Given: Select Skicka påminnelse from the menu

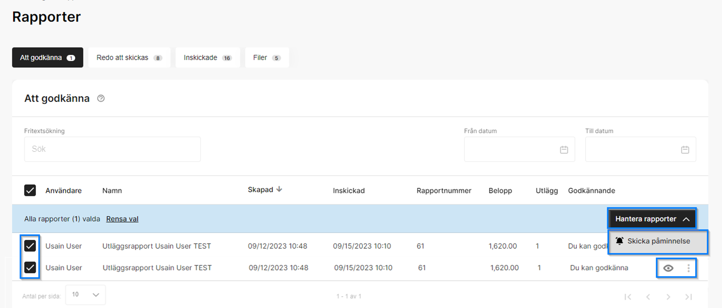Looking at the screenshot, I should [658, 241].
